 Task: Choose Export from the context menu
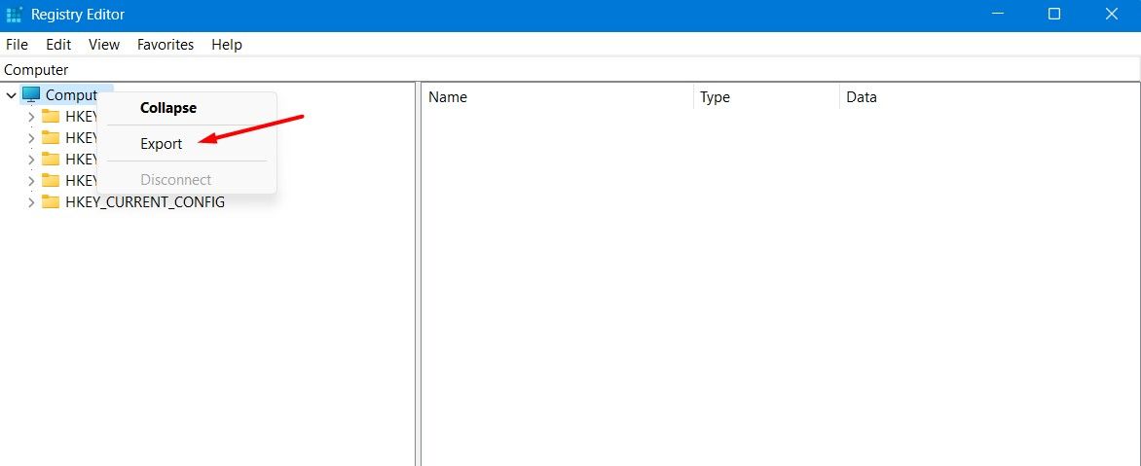click(x=162, y=144)
